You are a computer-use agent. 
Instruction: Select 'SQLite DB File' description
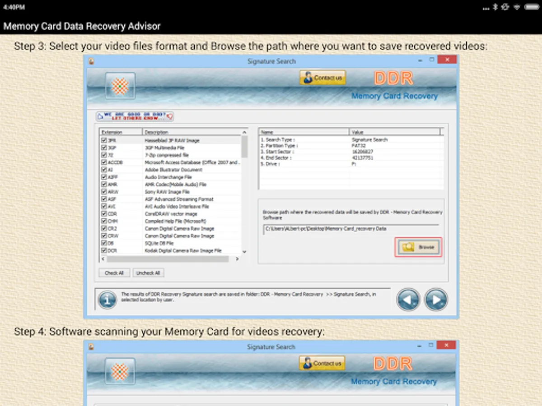tap(159, 243)
